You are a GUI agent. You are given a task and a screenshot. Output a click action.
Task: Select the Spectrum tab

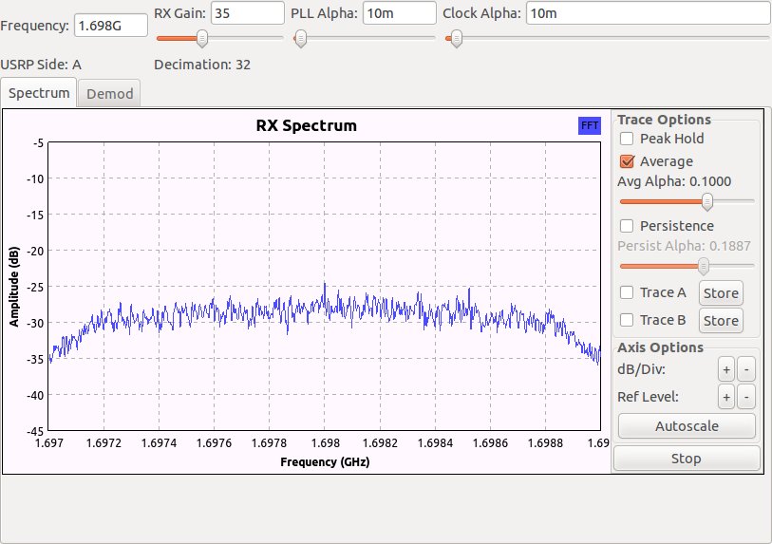40,93
